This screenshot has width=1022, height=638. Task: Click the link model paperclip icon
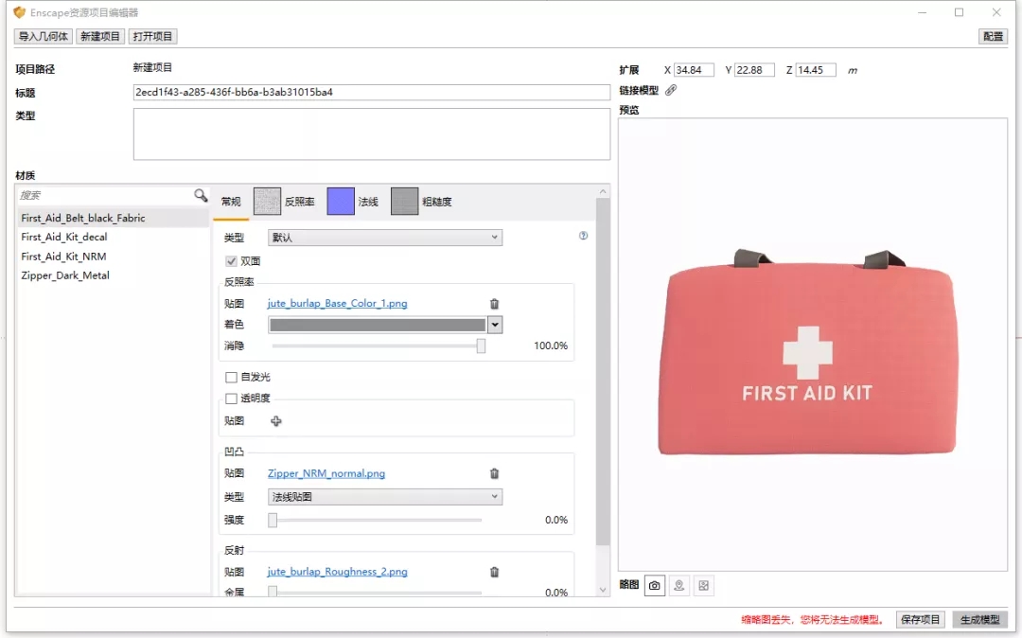click(671, 90)
